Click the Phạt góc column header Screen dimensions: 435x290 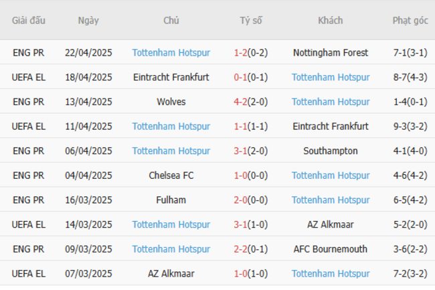(x=410, y=20)
